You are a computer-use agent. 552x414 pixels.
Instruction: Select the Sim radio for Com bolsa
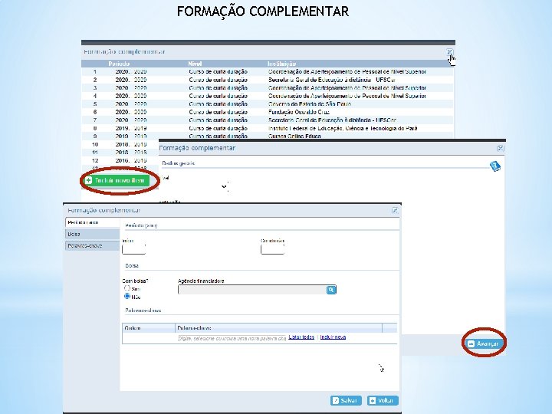(x=127, y=288)
